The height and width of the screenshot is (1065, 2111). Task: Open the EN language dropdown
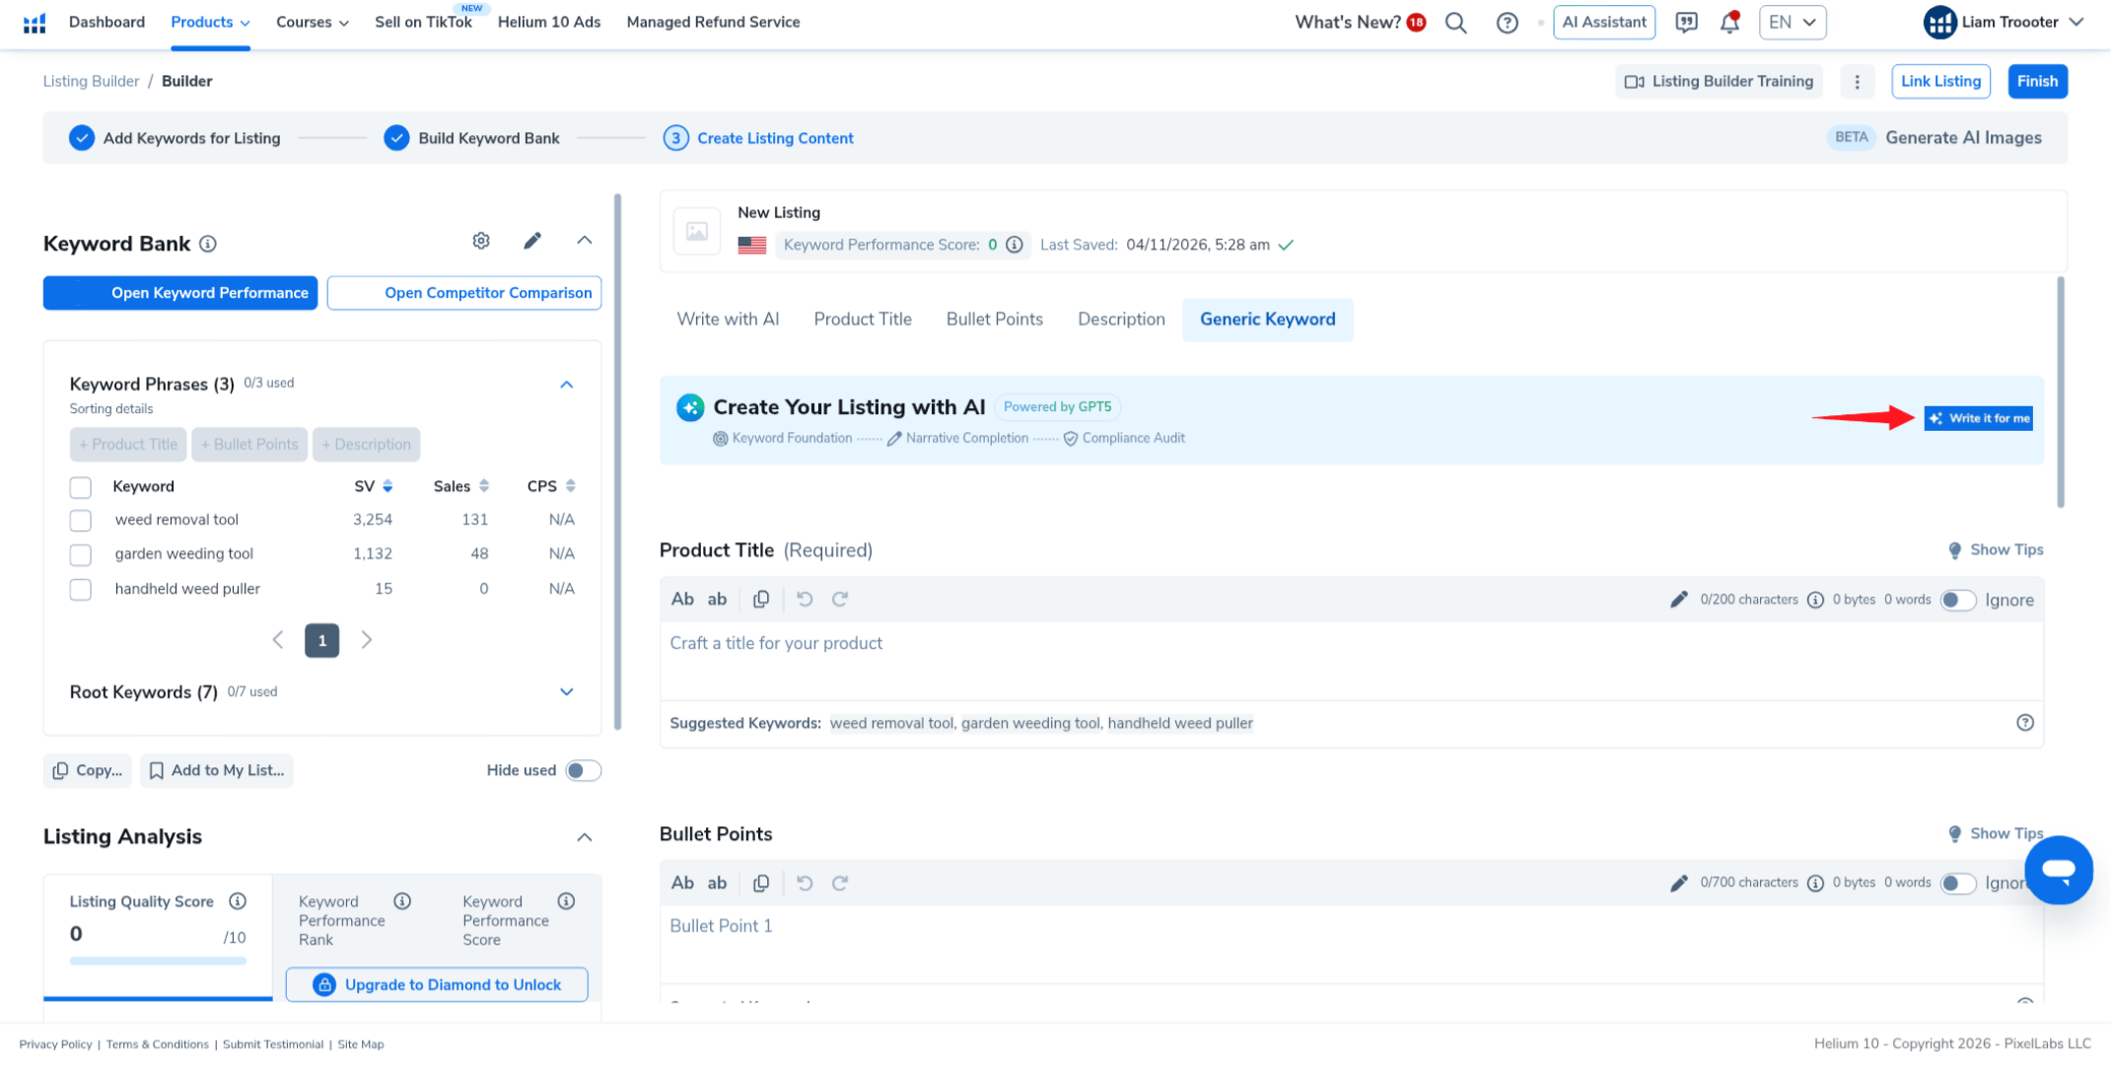pyautogui.click(x=1793, y=22)
